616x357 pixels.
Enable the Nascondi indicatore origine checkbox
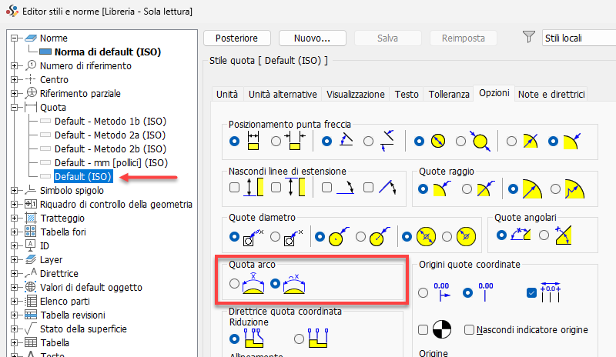click(x=470, y=329)
